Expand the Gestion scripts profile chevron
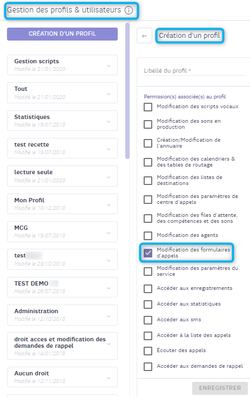The height and width of the screenshot is (397, 250). [x=109, y=66]
